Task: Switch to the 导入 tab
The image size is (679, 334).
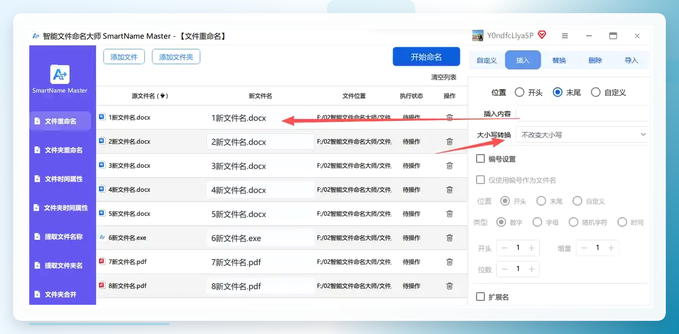Action: [631, 60]
